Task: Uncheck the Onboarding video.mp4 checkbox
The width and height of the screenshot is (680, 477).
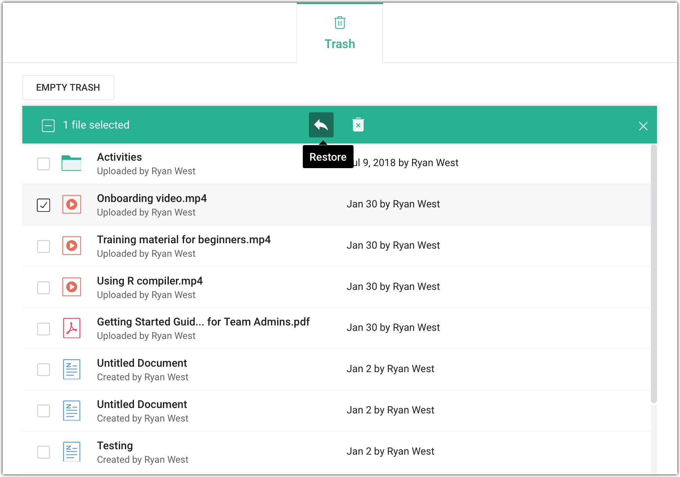Action: pyautogui.click(x=44, y=205)
